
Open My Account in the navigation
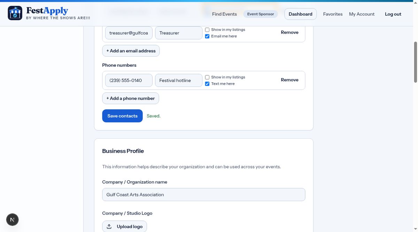tap(362, 14)
